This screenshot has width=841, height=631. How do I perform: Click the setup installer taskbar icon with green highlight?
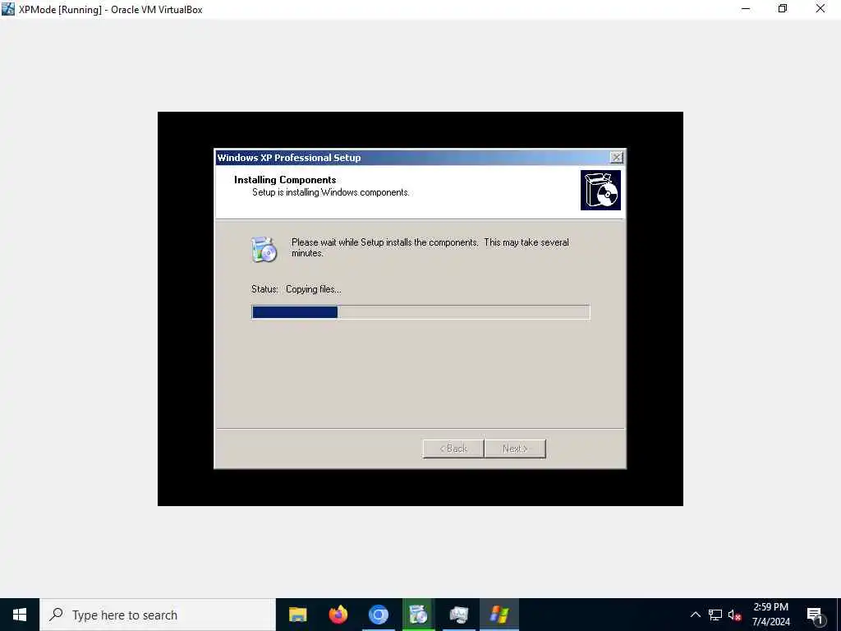pos(418,615)
